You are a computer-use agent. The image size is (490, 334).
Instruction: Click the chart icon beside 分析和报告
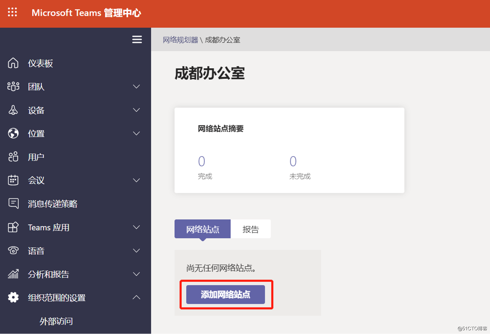tap(13, 274)
